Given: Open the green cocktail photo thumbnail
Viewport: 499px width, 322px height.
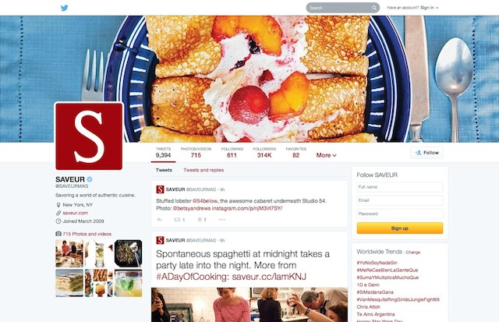Looking at the screenshot, I should coord(128,283).
